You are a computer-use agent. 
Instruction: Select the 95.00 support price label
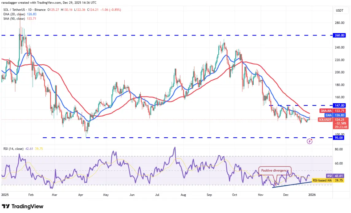(x=339, y=138)
